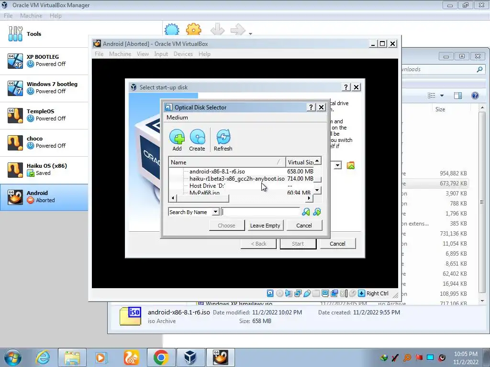Click the optical drive status icon in the VM status bar
The image size is (490, 367).
tap(279, 293)
